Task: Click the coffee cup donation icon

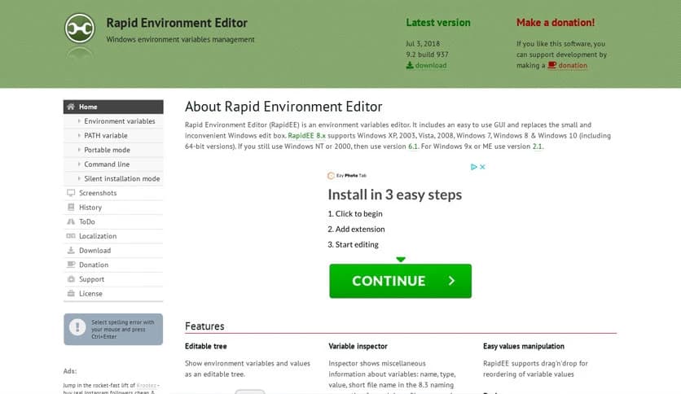Action: click(551, 65)
